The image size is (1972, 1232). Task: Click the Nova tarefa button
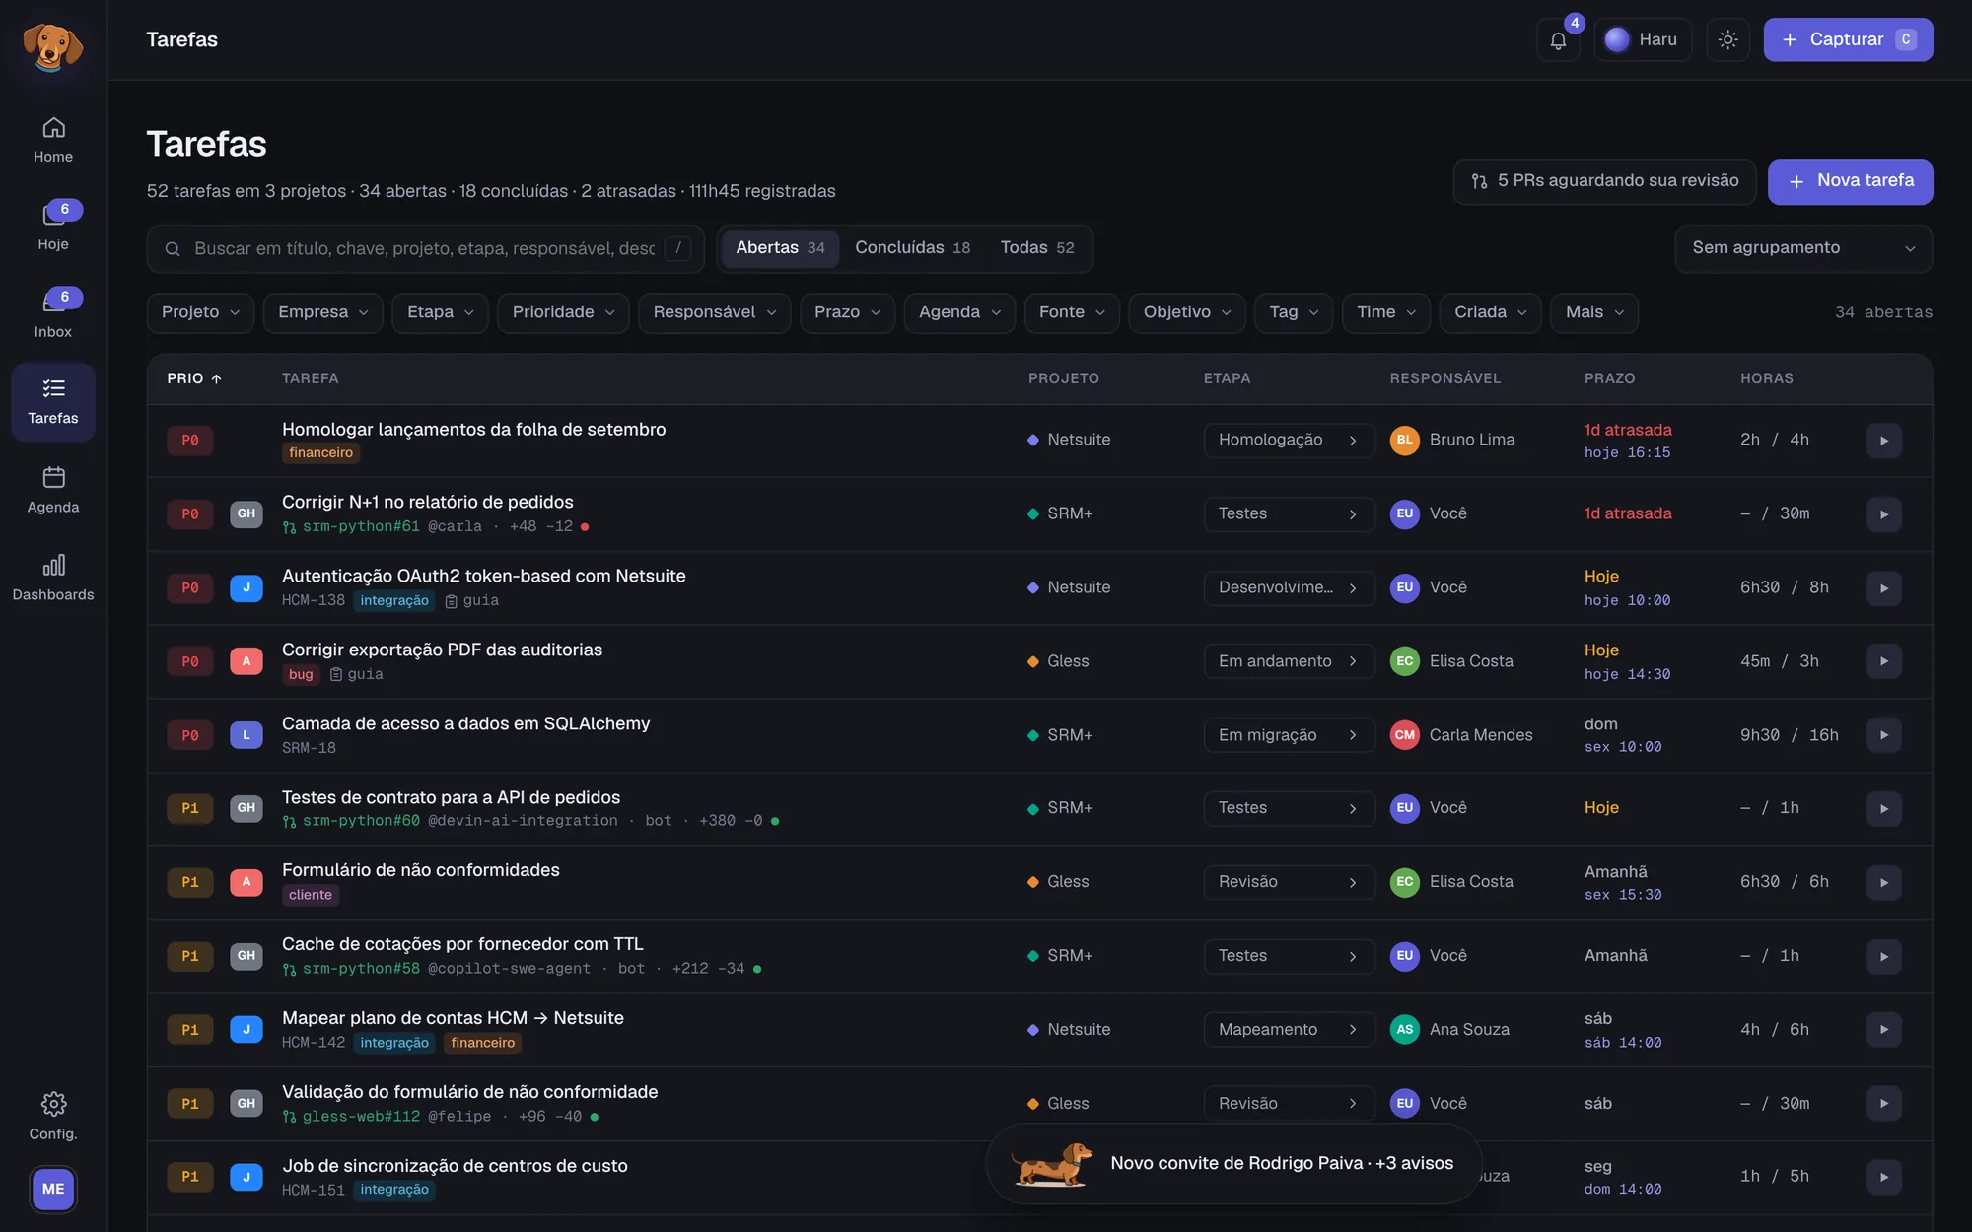click(1850, 181)
